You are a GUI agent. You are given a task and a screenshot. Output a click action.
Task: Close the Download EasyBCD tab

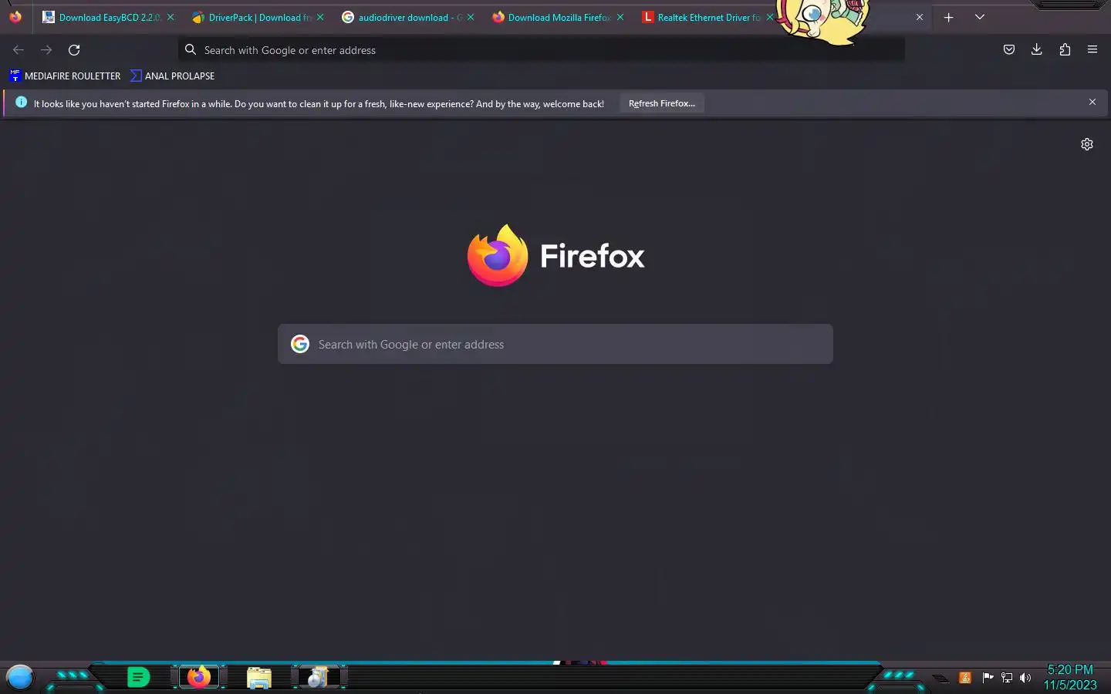pyautogui.click(x=171, y=17)
